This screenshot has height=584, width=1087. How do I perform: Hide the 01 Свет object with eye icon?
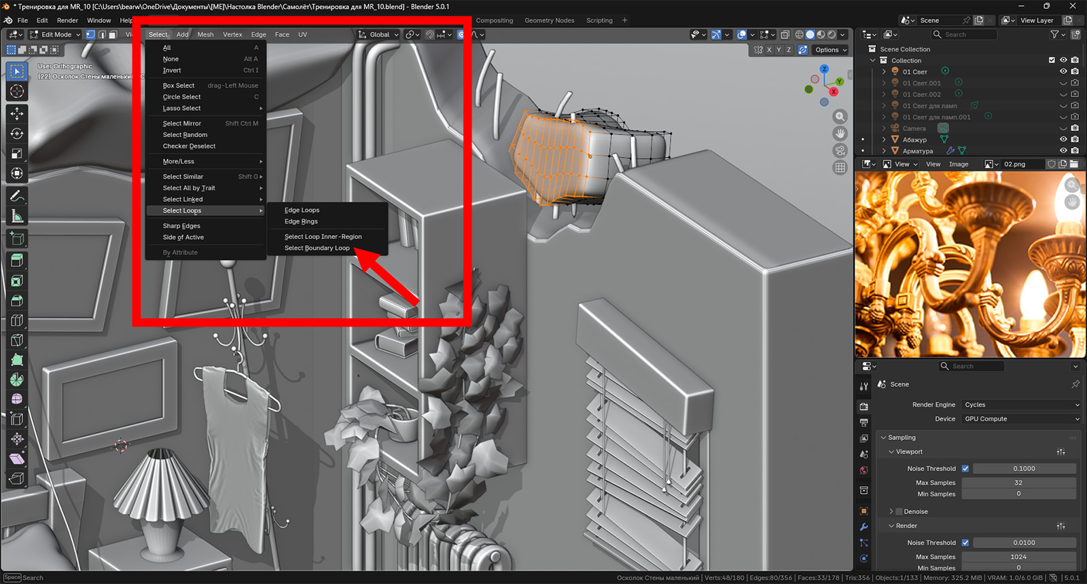pyautogui.click(x=1063, y=71)
